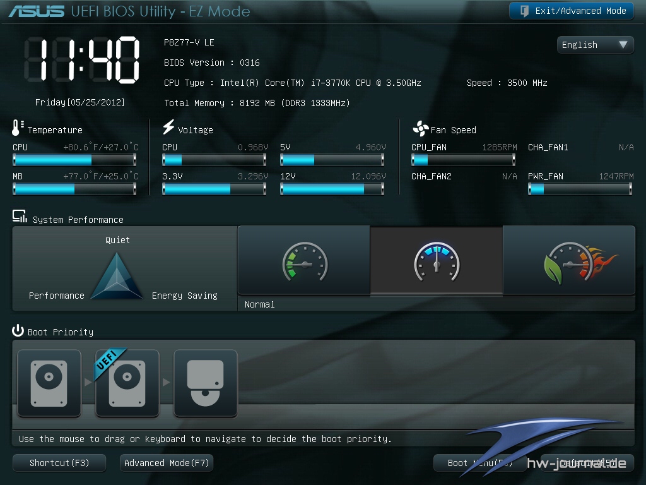The height and width of the screenshot is (485, 646).
Task: Switch to the flame-and-leaf Optimal mode
Action: pyautogui.click(x=569, y=261)
